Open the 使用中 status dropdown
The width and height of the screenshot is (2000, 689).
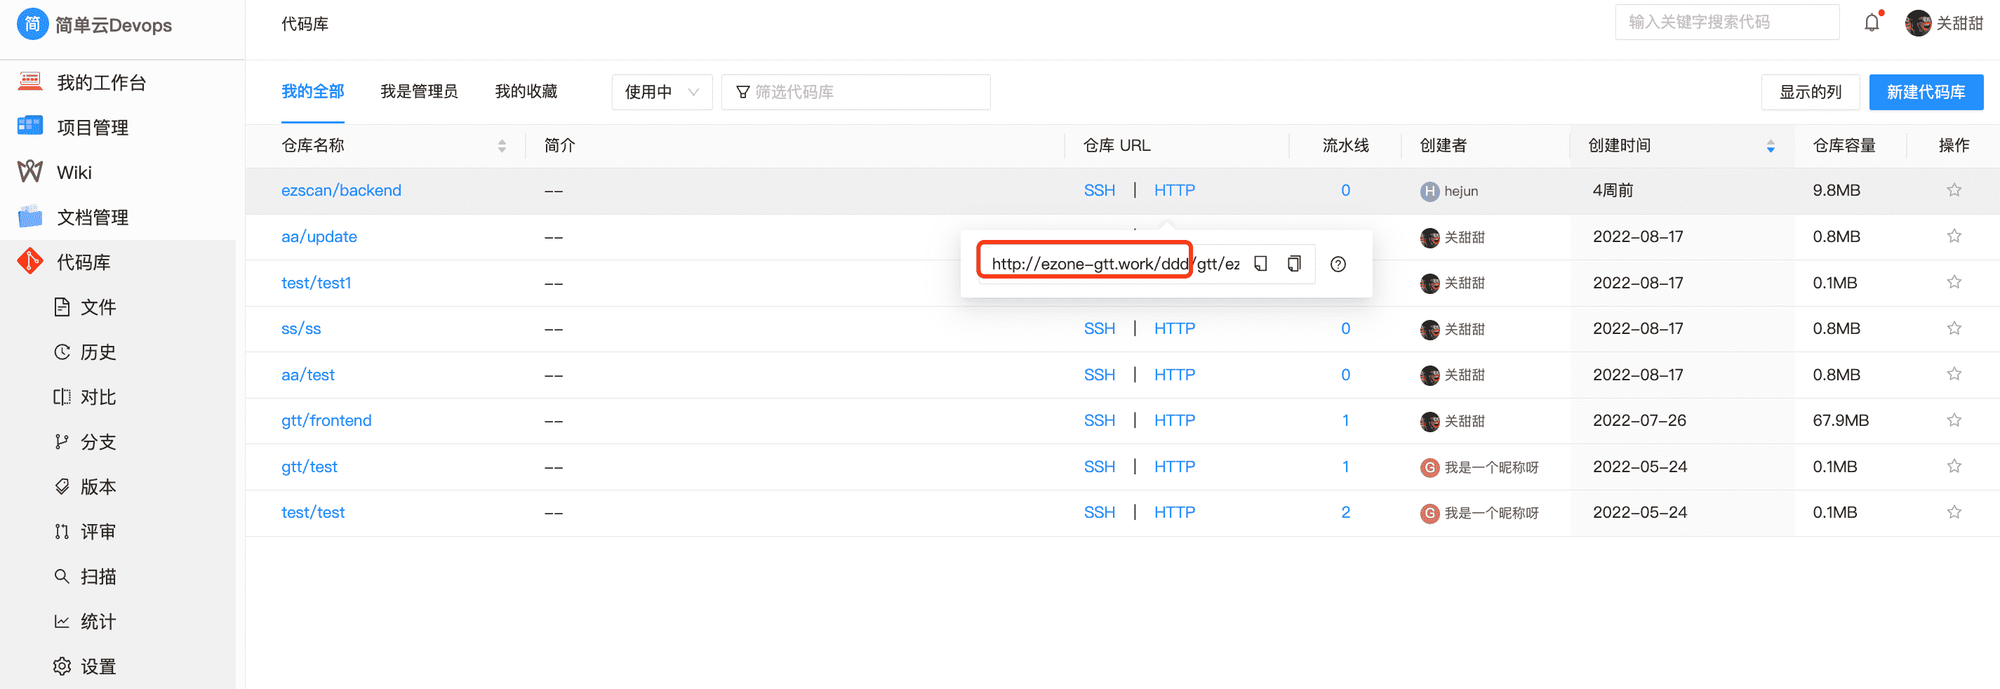tap(662, 93)
